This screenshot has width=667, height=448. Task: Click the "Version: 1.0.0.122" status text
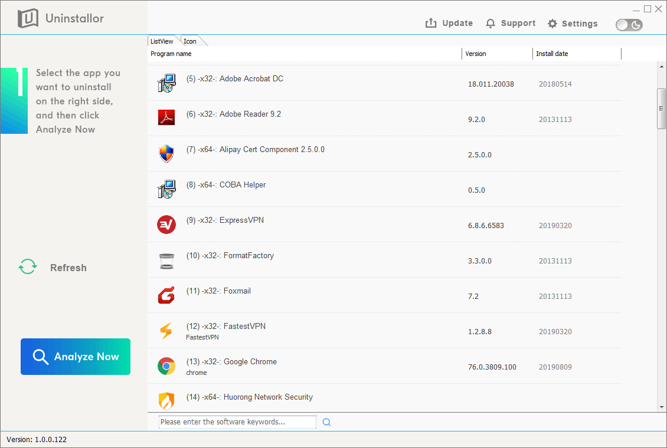[x=37, y=440]
